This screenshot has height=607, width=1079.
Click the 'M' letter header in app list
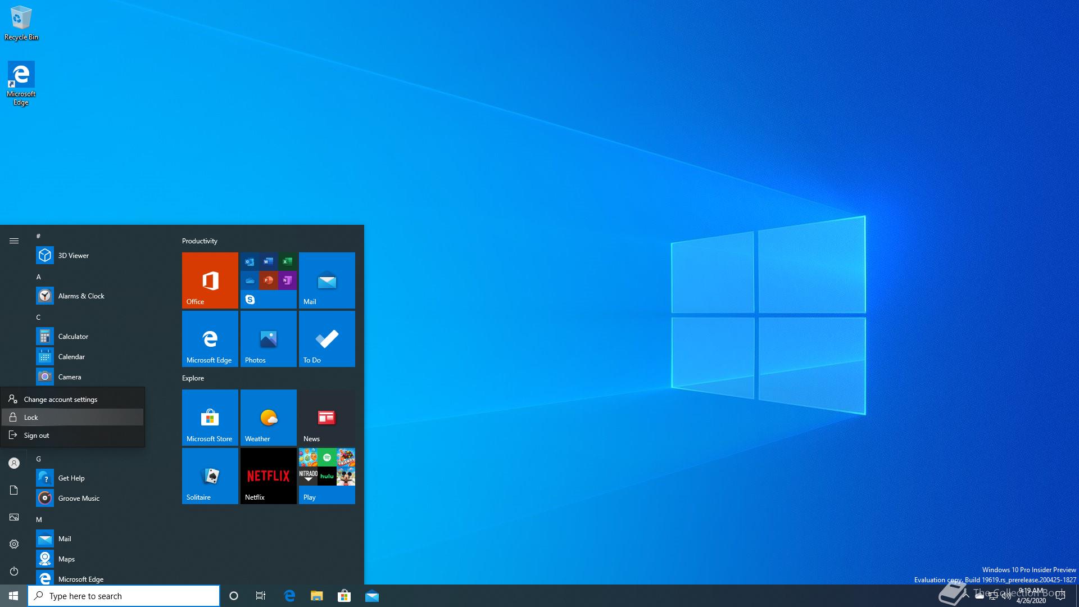(x=39, y=519)
